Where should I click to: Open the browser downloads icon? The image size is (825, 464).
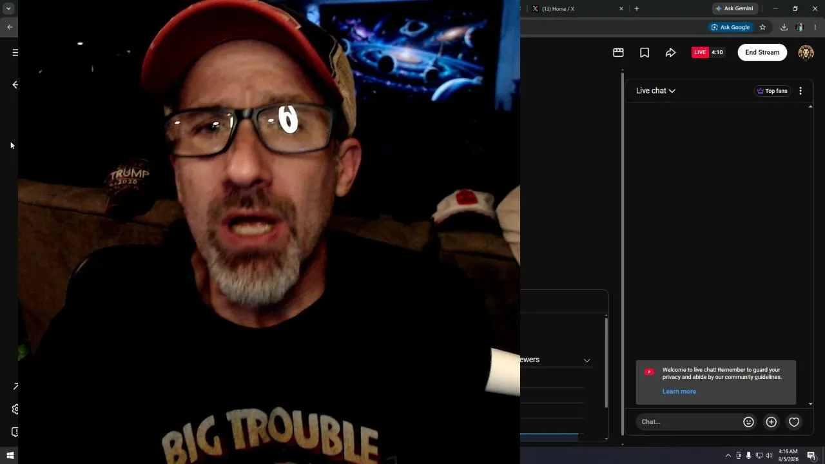coord(784,27)
